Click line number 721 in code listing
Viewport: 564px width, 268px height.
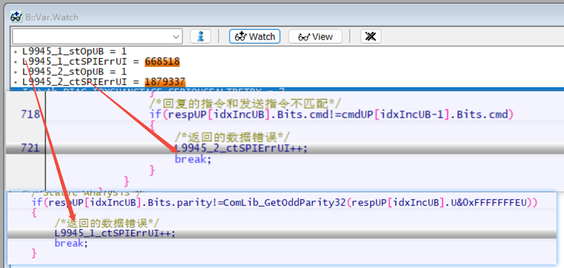[x=30, y=148]
